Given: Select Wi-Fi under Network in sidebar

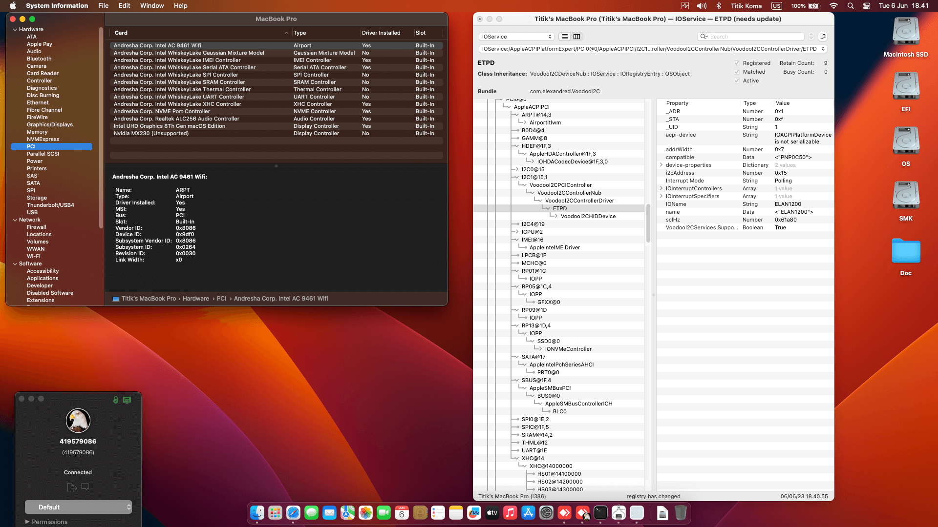Looking at the screenshot, I should [x=34, y=256].
